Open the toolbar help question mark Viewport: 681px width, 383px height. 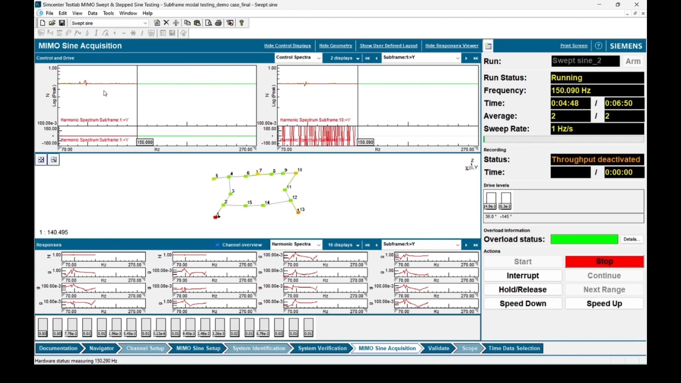point(242,23)
